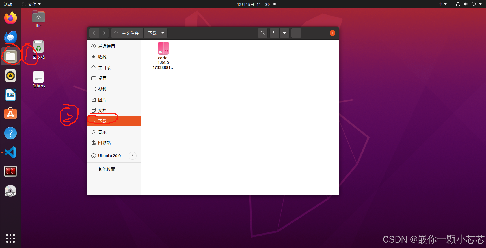Screen dimensions: 486x248
Task: Select the code_1.96.0 deb package file
Action: coord(163,56)
